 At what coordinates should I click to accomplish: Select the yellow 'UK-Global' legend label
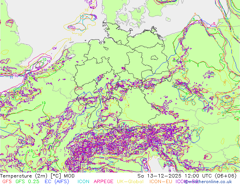click(x=130, y=182)
